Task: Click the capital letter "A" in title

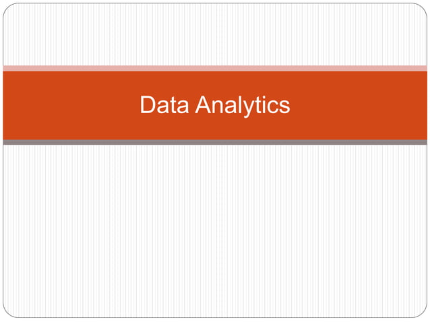Action: pyautogui.click(x=203, y=106)
